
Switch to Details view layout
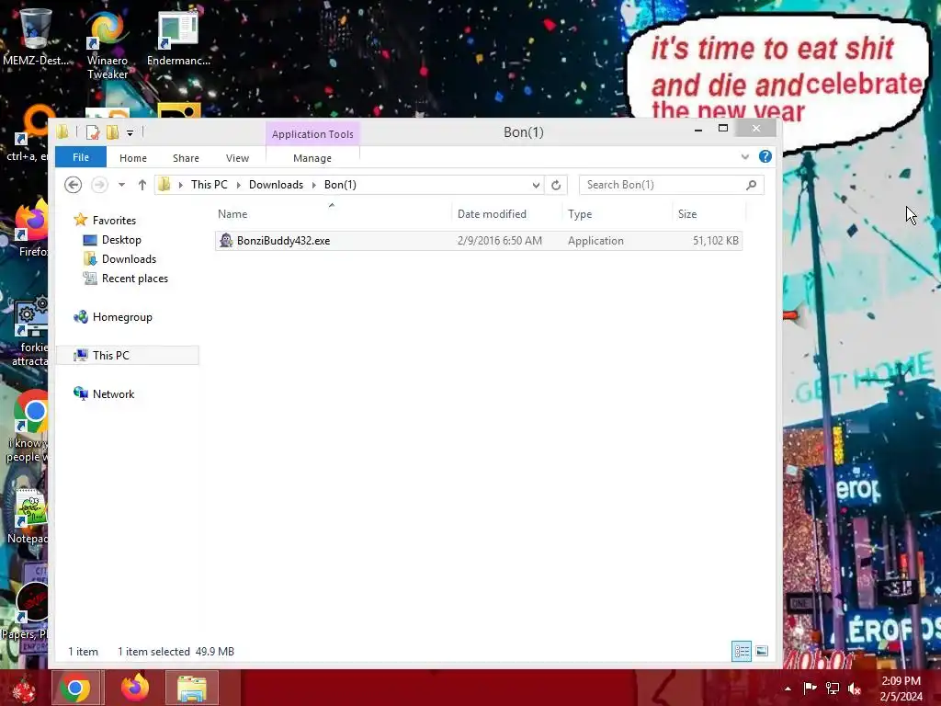coord(742,652)
